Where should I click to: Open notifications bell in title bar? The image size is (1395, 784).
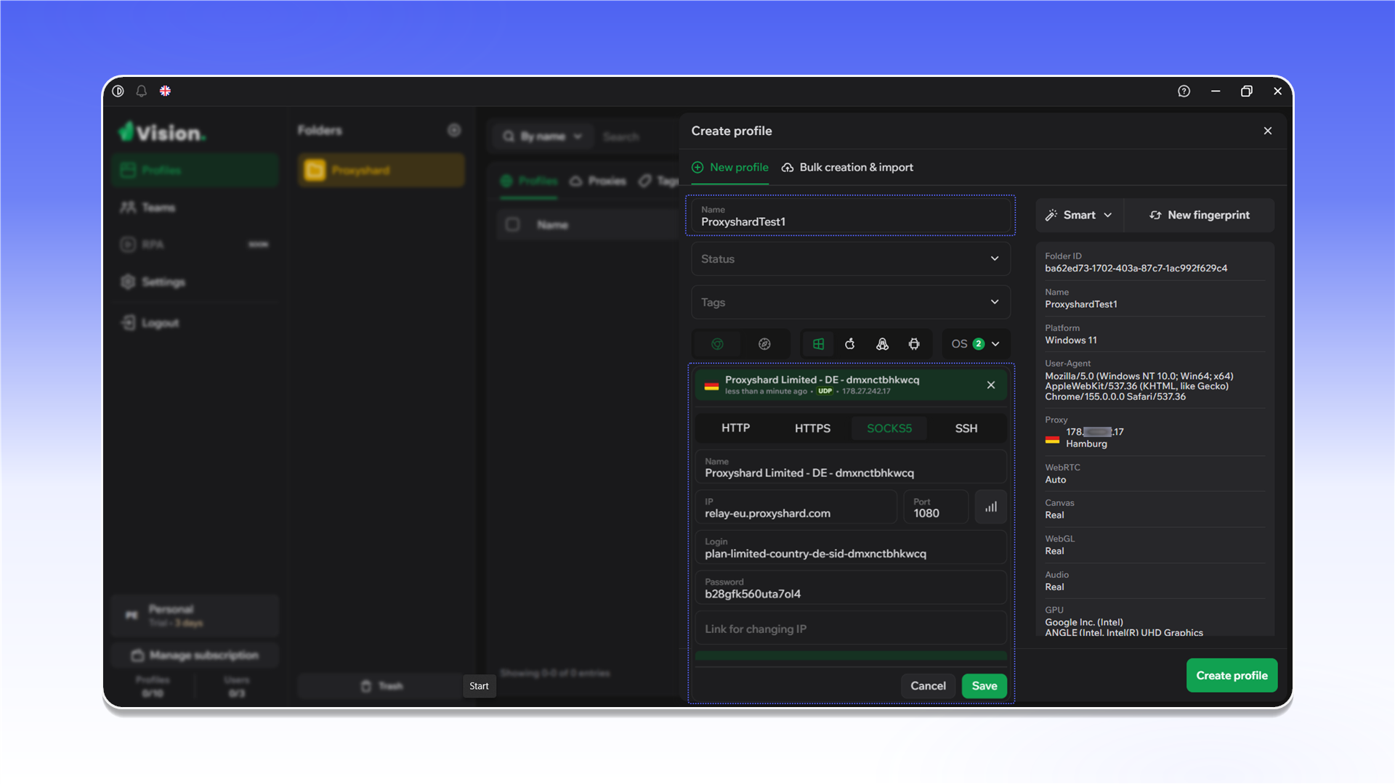(x=142, y=91)
